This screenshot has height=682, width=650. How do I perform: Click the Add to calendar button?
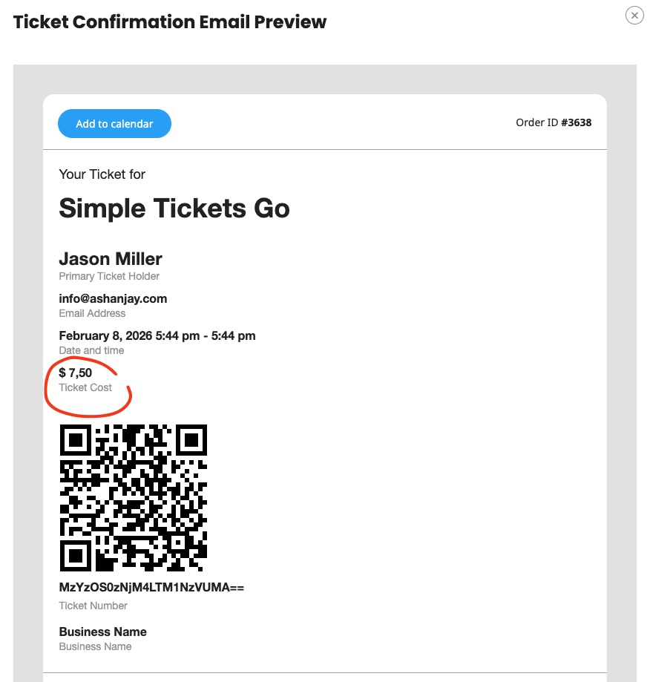(114, 124)
